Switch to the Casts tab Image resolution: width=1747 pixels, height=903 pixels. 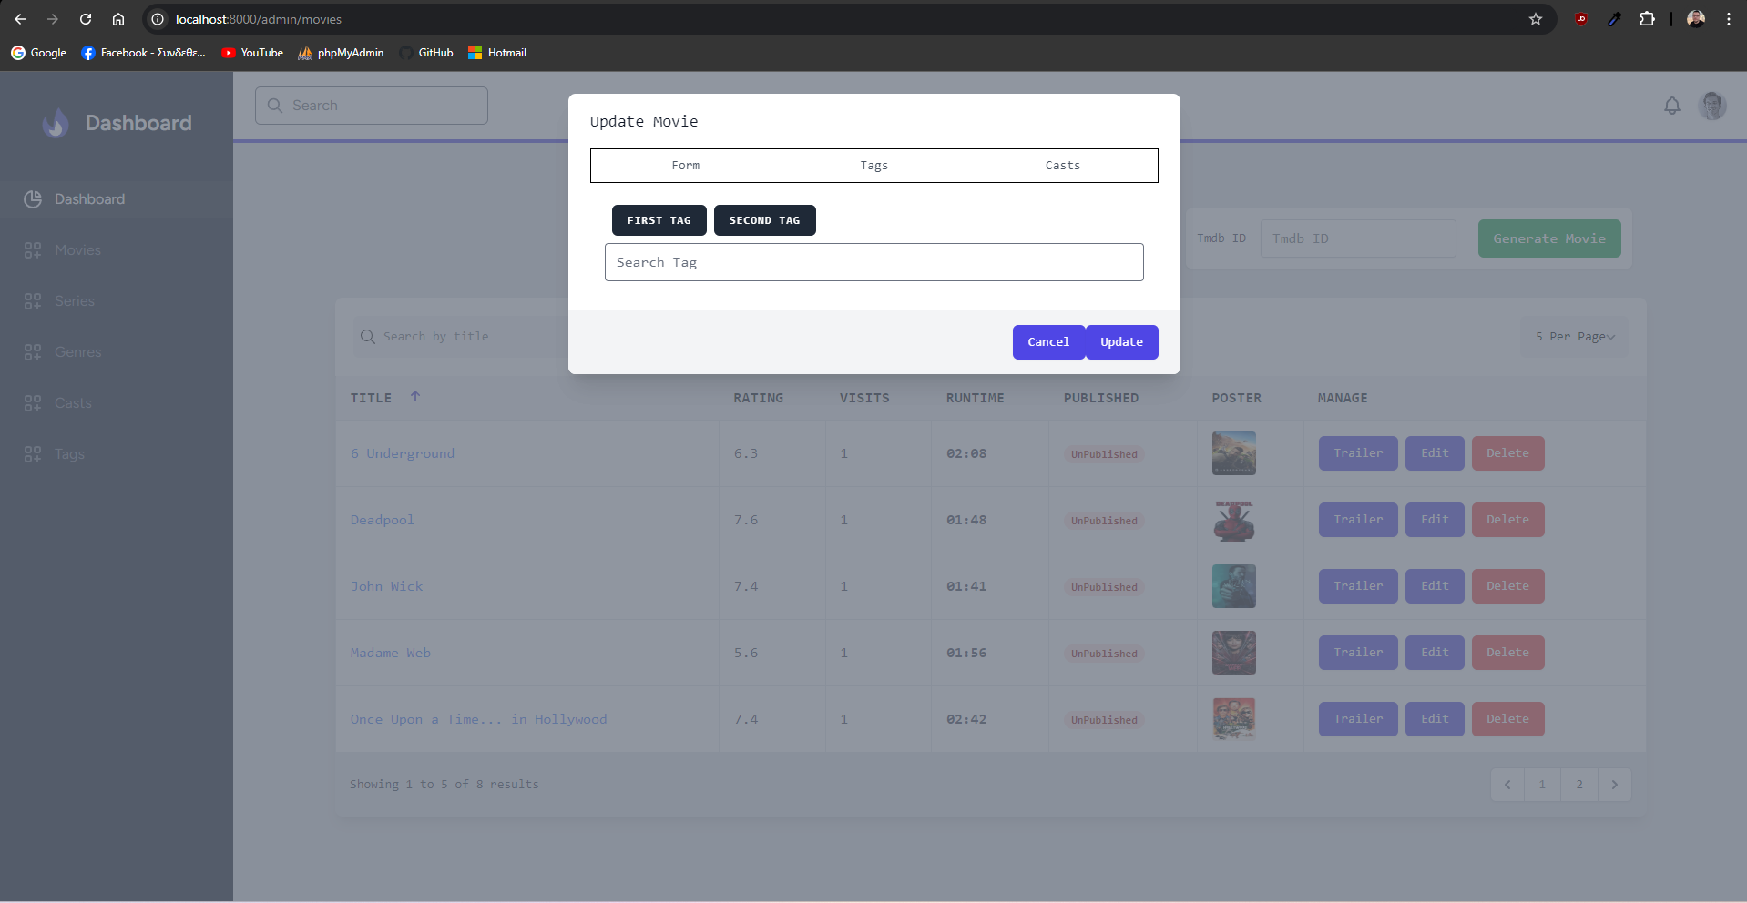(1062, 166)
